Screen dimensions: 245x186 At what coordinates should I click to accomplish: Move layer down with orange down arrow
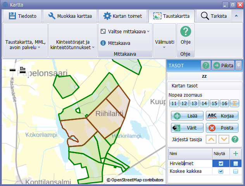224,139
